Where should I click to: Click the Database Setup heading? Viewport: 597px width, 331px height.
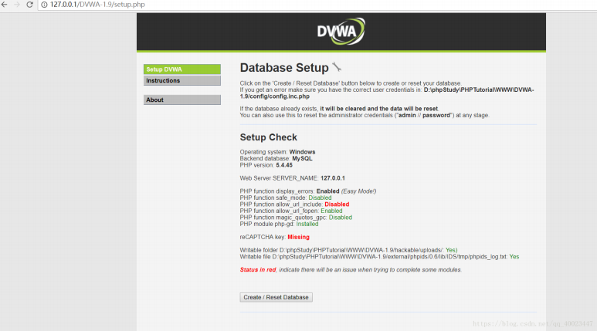coord(284,68)
